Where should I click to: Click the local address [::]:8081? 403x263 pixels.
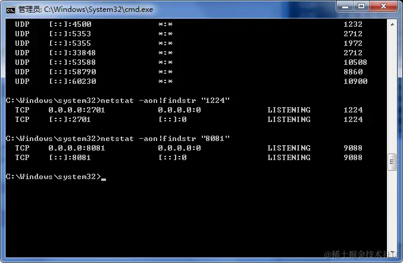(x=70, y=158)
